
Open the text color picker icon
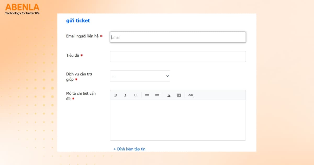coord(169,95)
